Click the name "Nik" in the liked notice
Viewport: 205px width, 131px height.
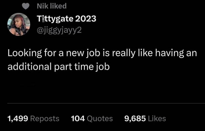coord(42,6)
